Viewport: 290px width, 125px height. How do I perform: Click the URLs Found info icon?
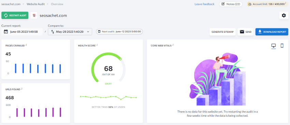coord(22,89)
